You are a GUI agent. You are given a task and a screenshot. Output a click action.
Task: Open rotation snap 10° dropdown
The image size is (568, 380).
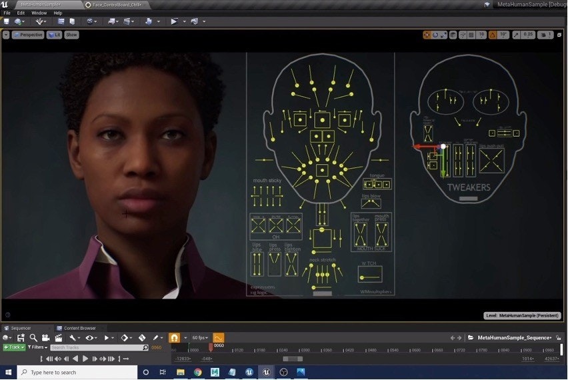[x=503, y=35]
